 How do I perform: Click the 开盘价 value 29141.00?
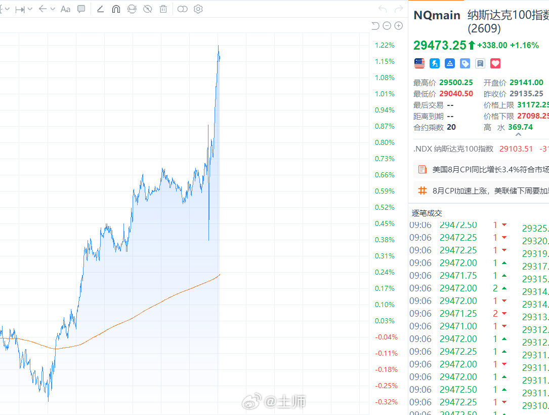pyautogui.click(x=526, y=83)
